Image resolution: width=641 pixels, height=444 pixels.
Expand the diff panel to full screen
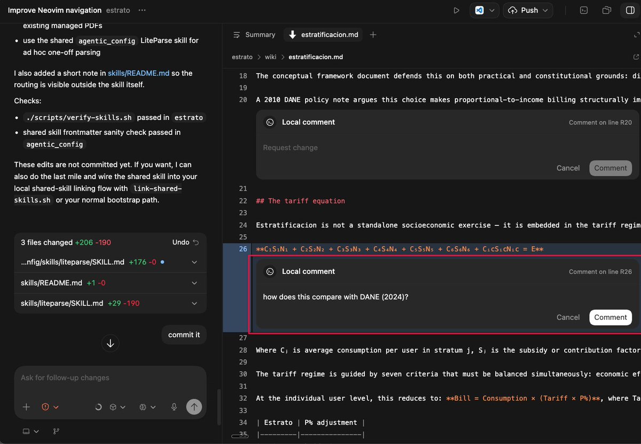tap(636, 35)
